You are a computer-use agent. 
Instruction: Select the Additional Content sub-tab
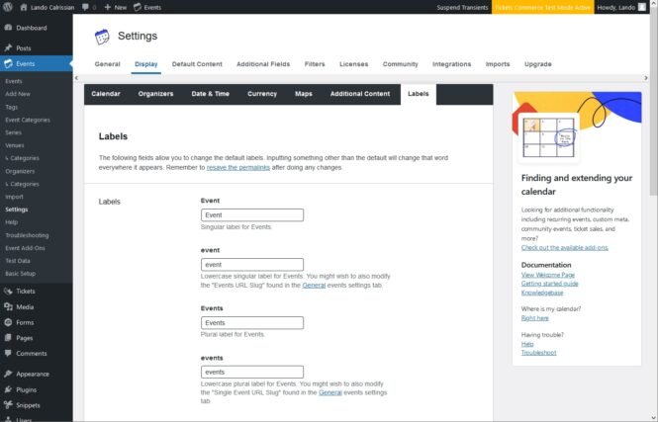coord(359,94)
